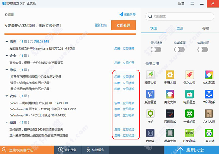Open 内存盘 chip icon
Viewport: 219px width, 154px height.
[150, 133]
